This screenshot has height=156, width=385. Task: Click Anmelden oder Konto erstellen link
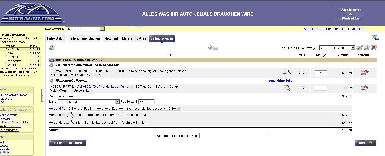[x=334, y=29]
